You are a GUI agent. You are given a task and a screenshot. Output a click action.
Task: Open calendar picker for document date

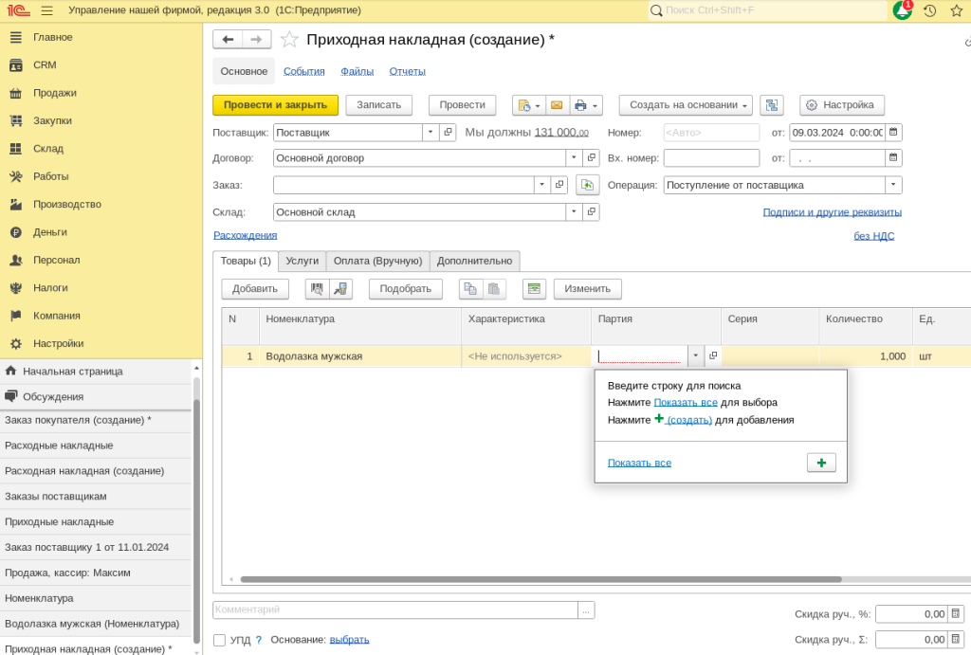(x=893, y=133)
